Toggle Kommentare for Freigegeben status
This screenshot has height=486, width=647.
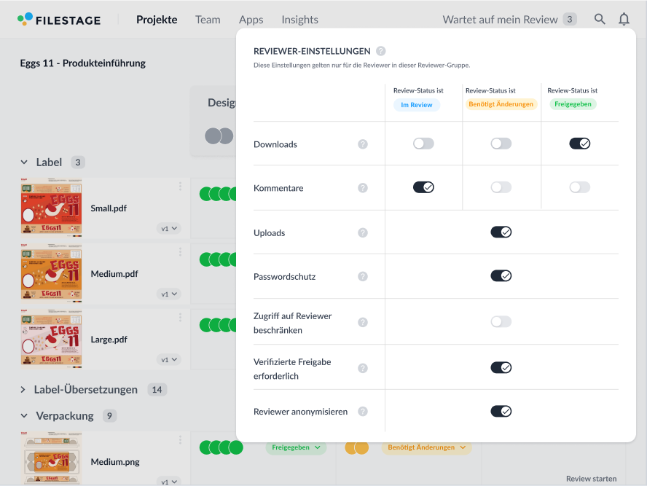580,187
